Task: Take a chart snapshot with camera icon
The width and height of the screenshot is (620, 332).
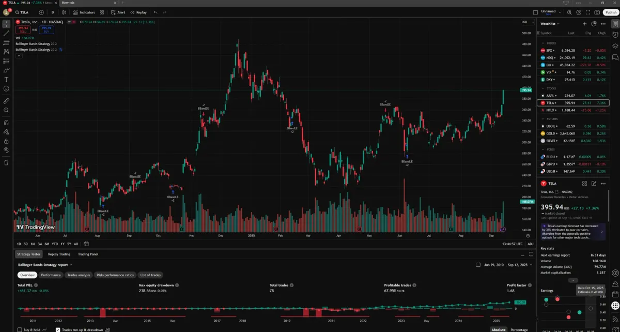Action: coord(597,12)
